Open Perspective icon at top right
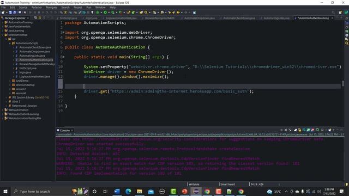This screenshot has height=196, width=349. [340, 13]
